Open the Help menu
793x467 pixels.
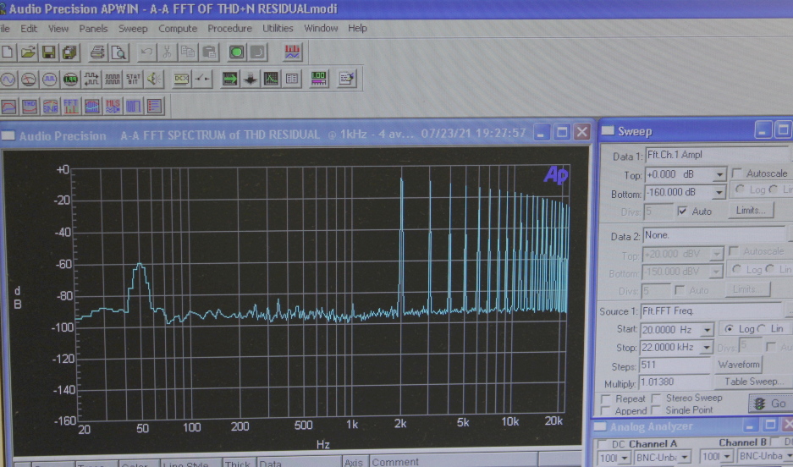pos(357,28)
